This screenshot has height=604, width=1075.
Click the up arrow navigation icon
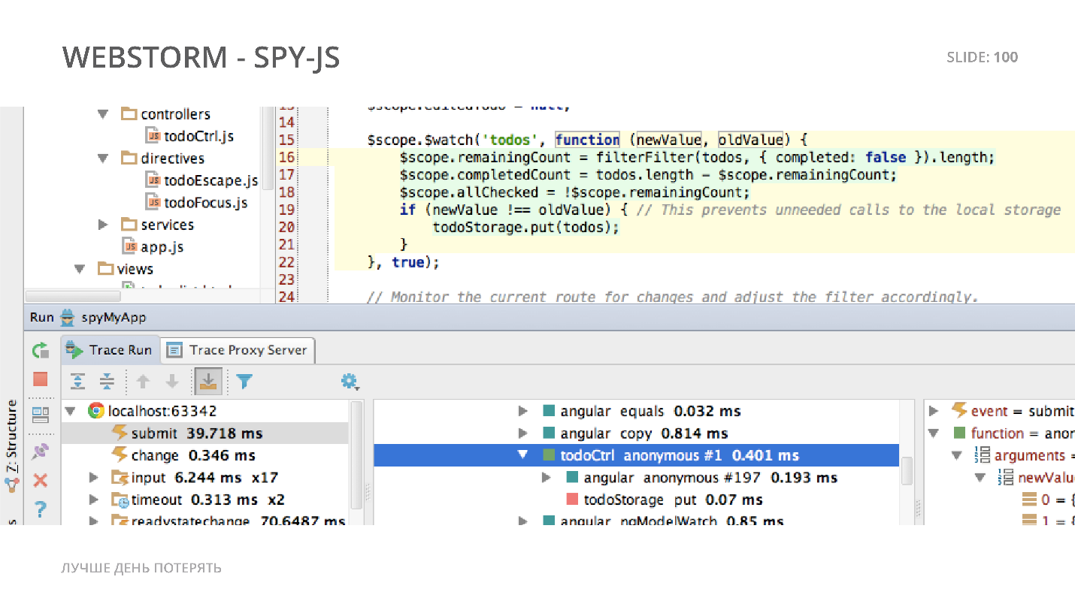pos(143,382)
